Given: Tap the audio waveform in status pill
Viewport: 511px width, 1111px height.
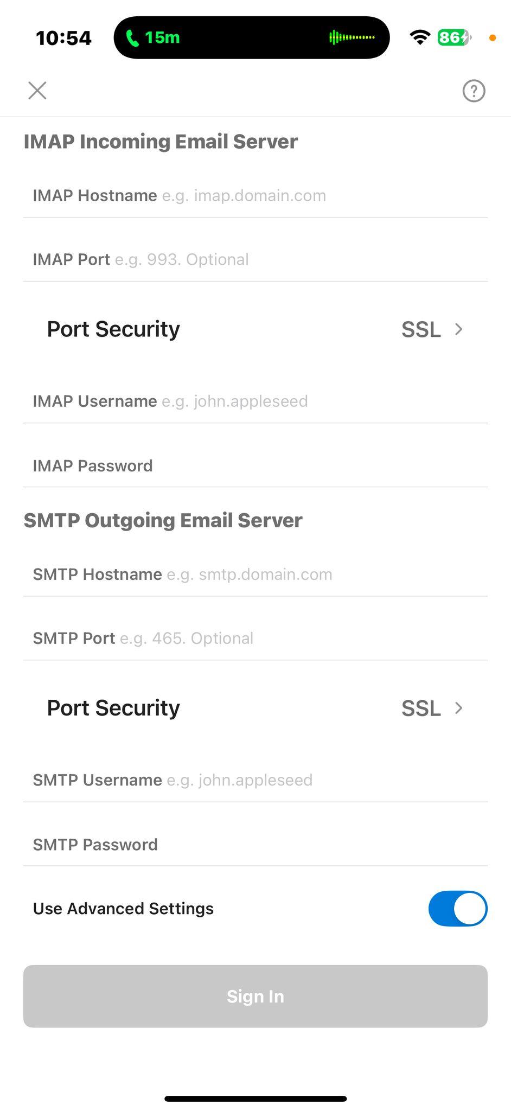Looking at the screenshot, I should (352, 37).
